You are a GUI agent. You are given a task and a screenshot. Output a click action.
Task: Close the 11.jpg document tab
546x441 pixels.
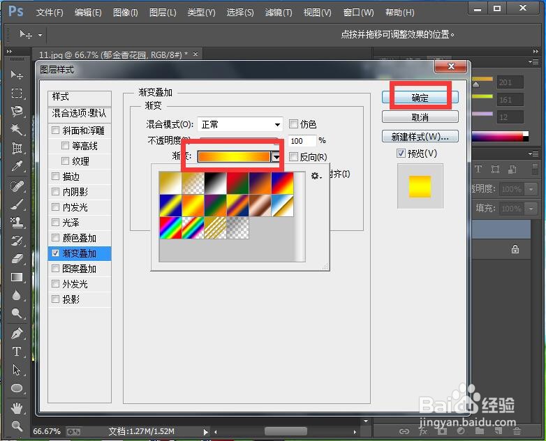tap(195, 54)
